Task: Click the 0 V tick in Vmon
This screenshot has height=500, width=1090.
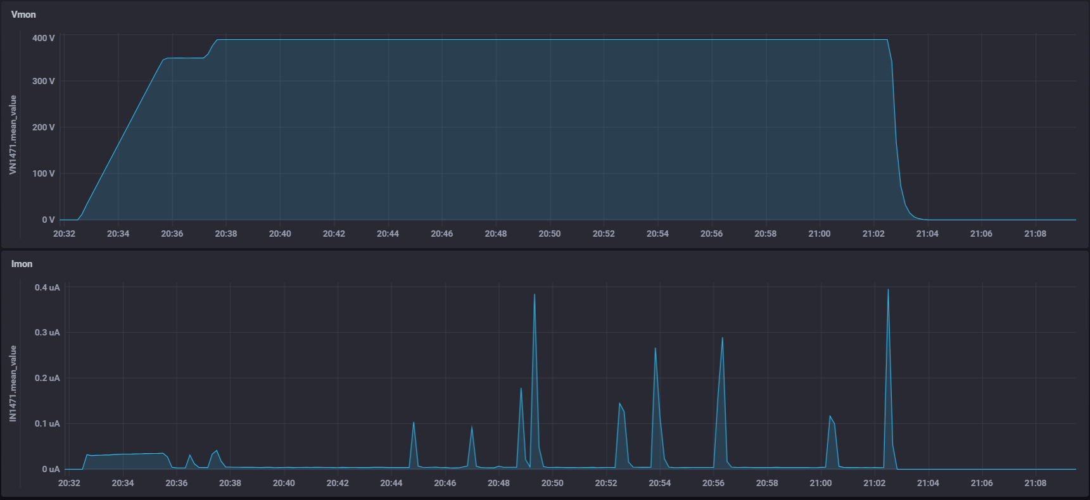Action: coord(48,220)
